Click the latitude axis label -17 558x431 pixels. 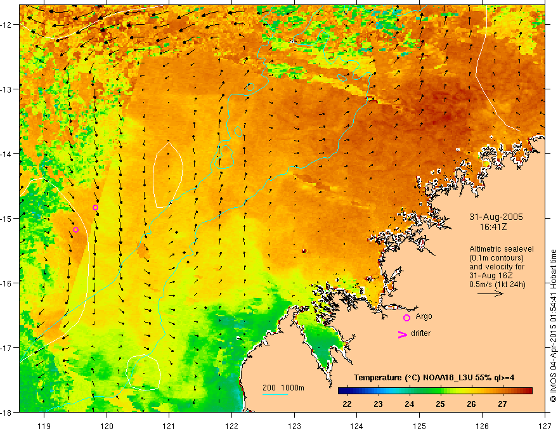pos(7,347)
